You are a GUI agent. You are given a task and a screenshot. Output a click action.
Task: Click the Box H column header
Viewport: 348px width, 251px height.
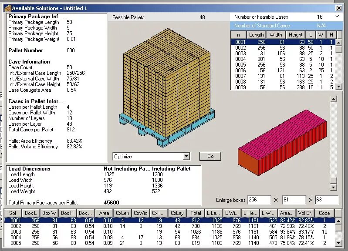click(67, 213)
